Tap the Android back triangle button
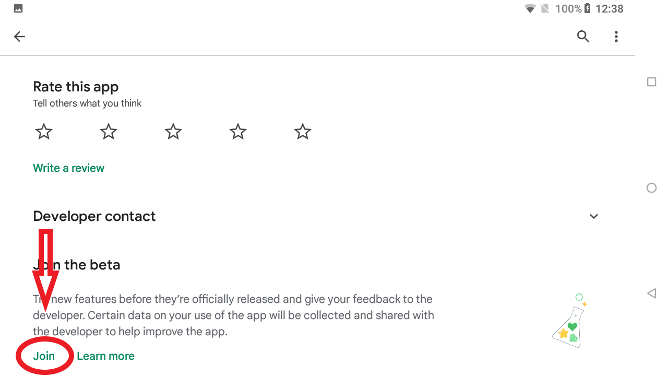This screenshot has height=376, width=668. pyautogui.click(x=651, y=293)
